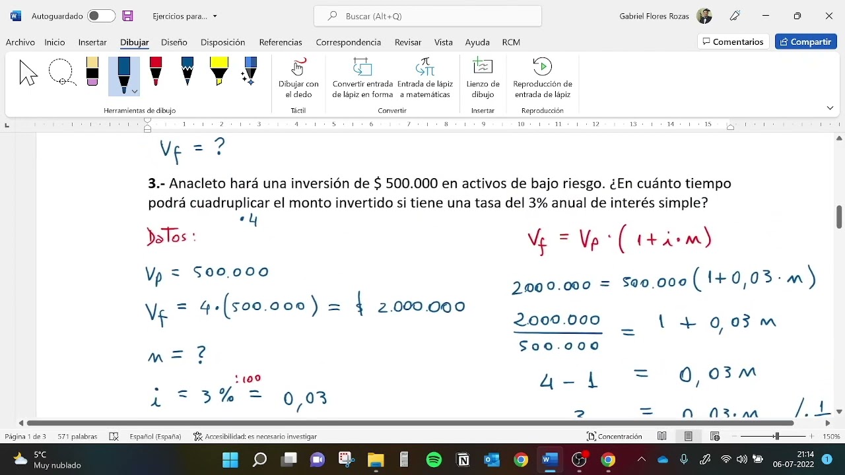Viewport: 845px width, 475px height.
Task: Select the sparkle galaxy pen
Action: tap(250, 72)
